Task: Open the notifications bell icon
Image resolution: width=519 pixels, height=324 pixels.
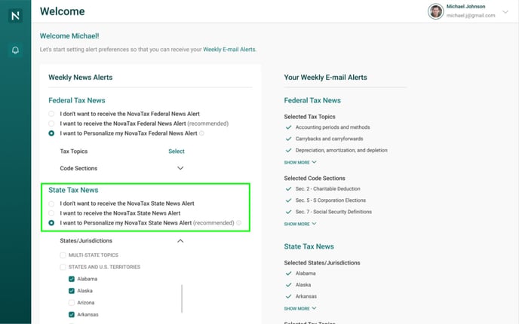Action: pyautogui.click(x=15, y=50)
